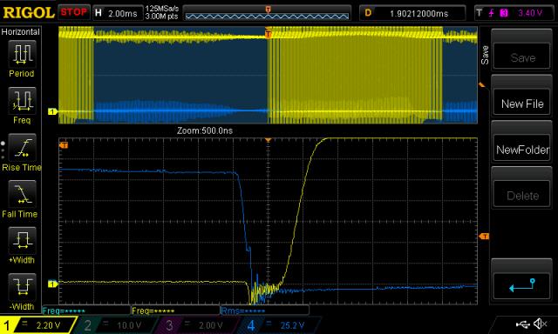The width and height of the screenshot is (558, 334).
Task: Select the +Width measurement icon
Action: (22, 240)
